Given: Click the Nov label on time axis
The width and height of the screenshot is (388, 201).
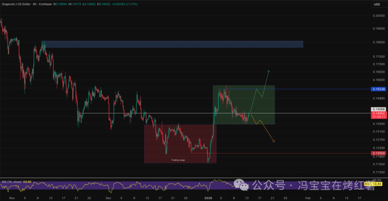Looking at the screenshot, I should coord(11,198).
